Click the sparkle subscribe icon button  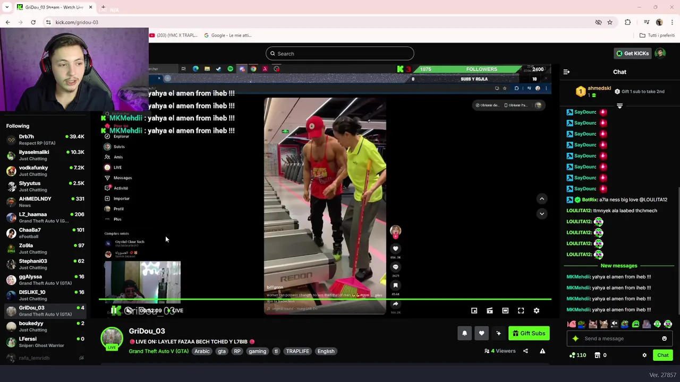(498, 333)
